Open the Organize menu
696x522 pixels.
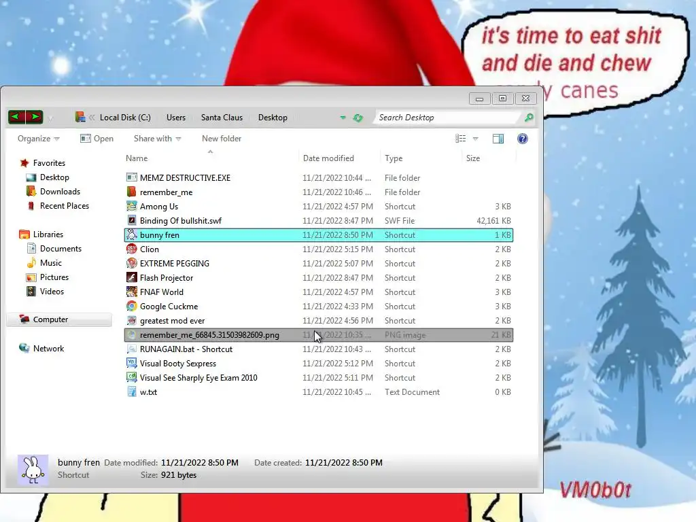point(38,139)
